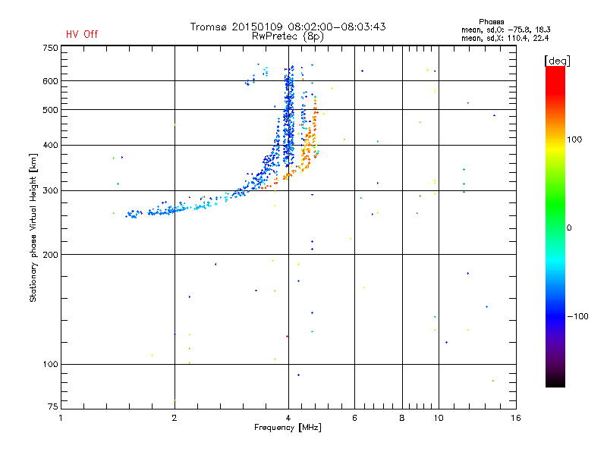607x455 pixels.
Task: Click the y-axis tick label '500'
Action: 50,110
